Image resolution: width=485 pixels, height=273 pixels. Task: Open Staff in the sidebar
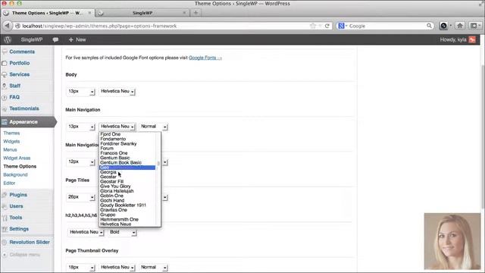click(15, 86)
